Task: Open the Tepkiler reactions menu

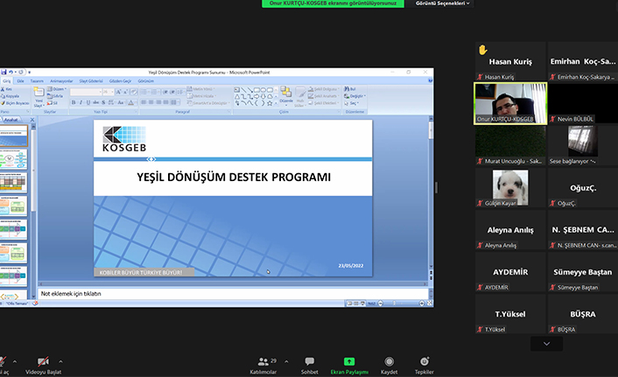Action: (x=425, y=363)
